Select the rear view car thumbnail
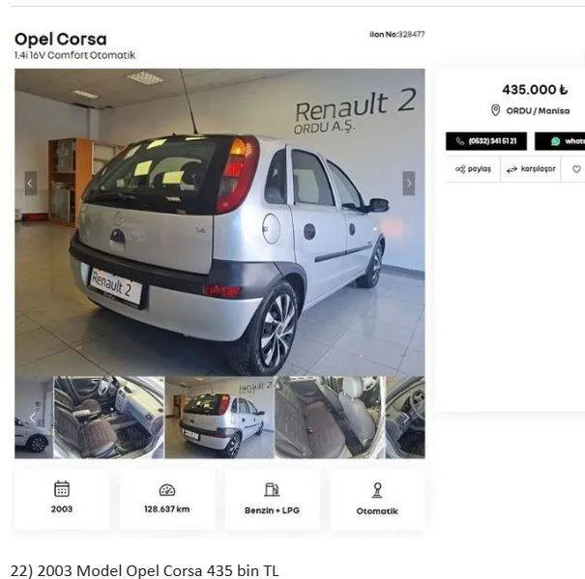The width and height of the screenshot is (585, 579). point(219,417)
